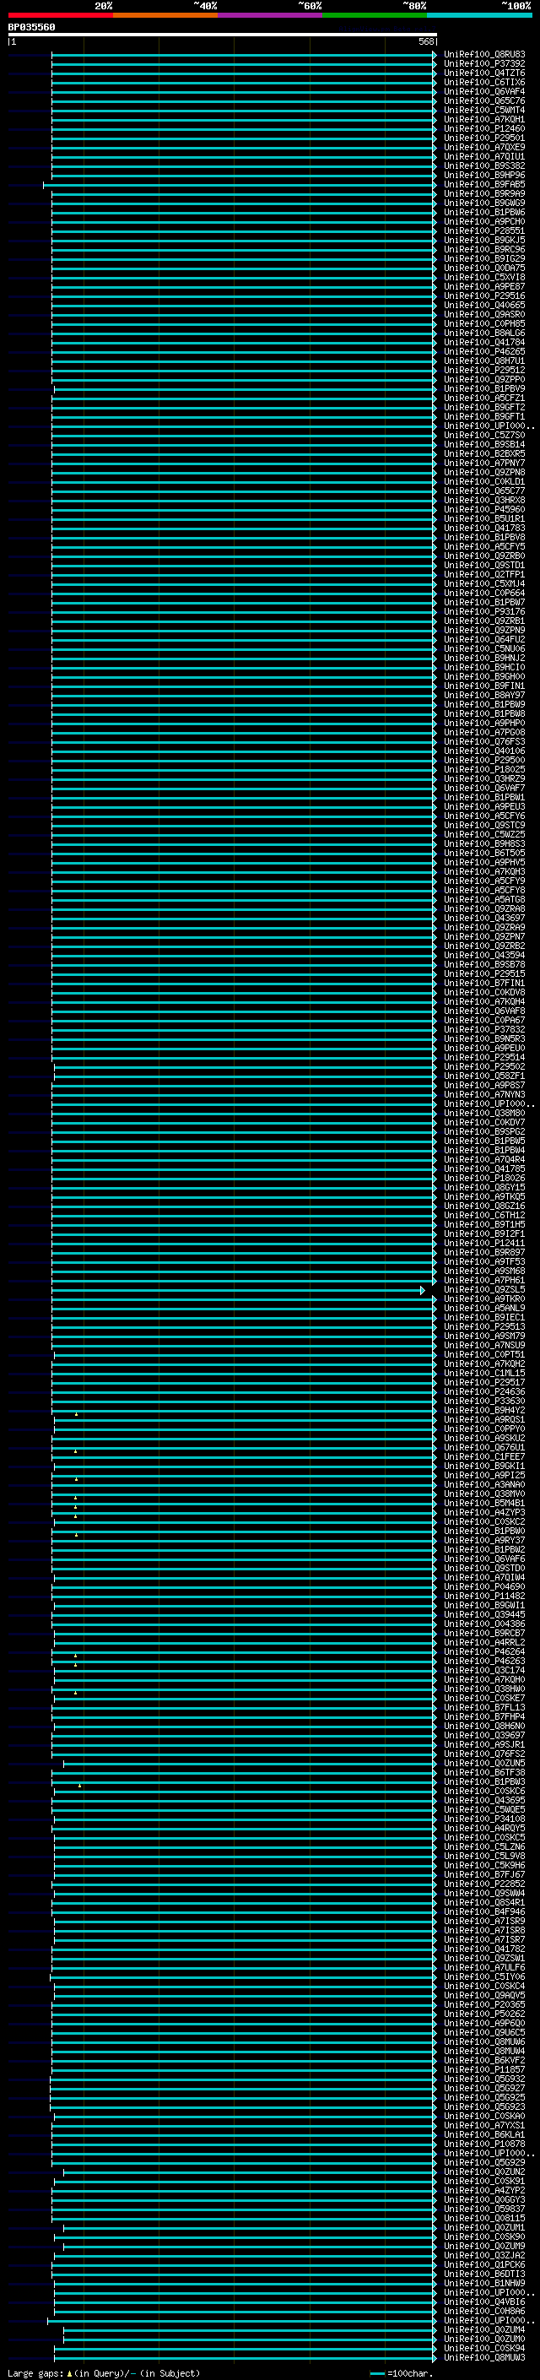Select UniRef100_B9R9A9 label
Screen dimensions: 540x2380
(483, 193)
